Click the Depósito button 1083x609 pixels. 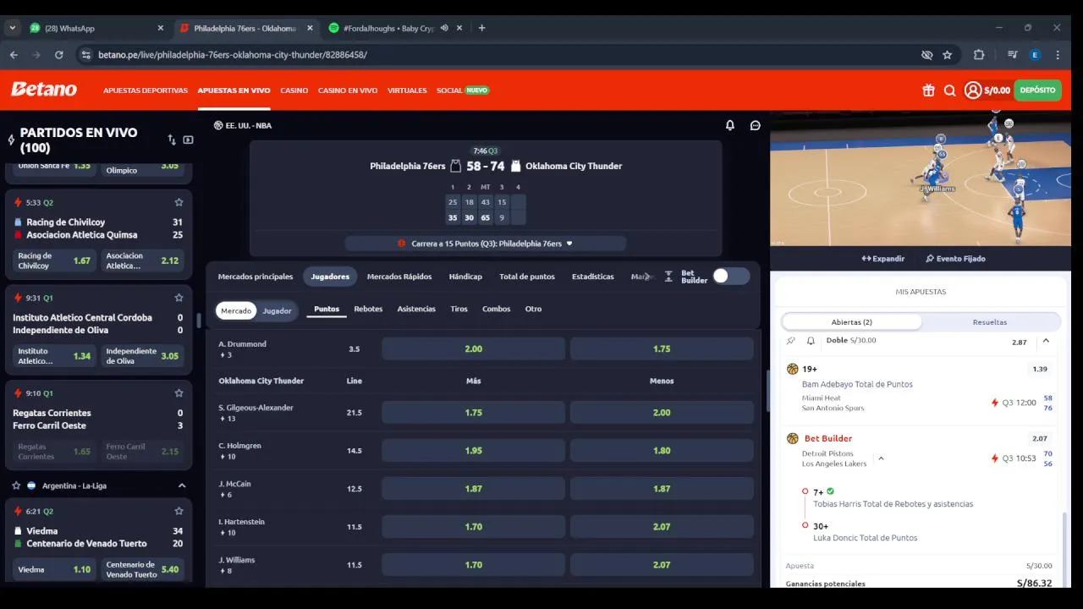[x=1037, y=90]
